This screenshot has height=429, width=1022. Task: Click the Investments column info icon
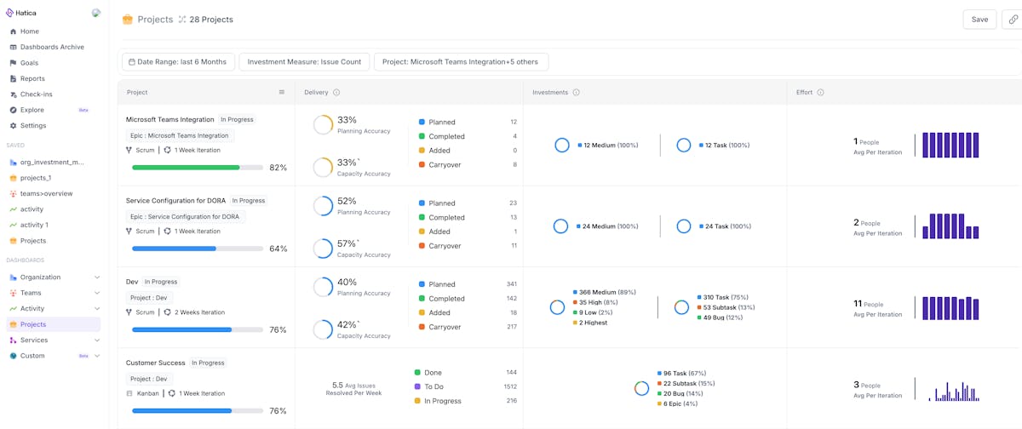(577, 93)
